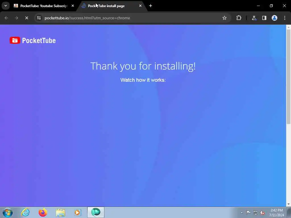The width and height of the screenshot is (291, 218).
Task: Restore down the browser window
Action: click(271, 6)
